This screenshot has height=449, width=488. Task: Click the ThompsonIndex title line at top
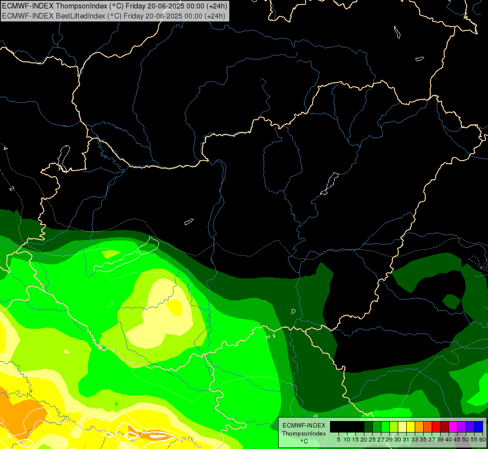pos(115,5)
